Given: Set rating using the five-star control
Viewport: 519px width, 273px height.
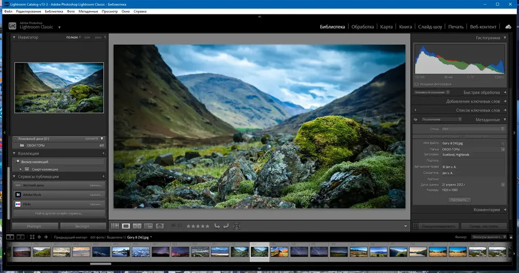Looking at the screenshot, I should click(198, 226).
